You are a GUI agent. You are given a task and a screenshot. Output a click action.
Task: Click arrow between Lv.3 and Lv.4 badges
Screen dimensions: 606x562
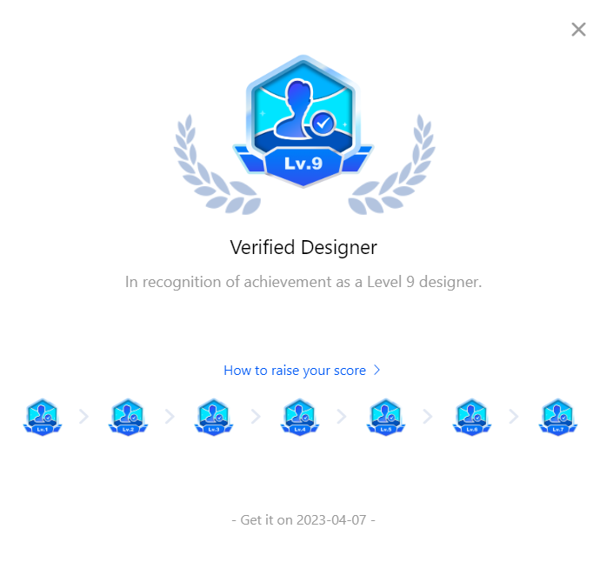coord(256,417)
